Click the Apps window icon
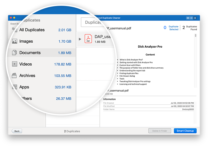Viewport: 208px width, 146px height. pos(15,87)
